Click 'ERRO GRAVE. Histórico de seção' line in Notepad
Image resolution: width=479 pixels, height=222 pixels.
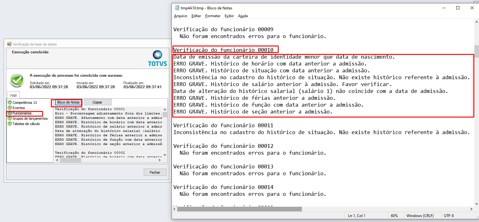pyautogui.click(x=253, y=112)
